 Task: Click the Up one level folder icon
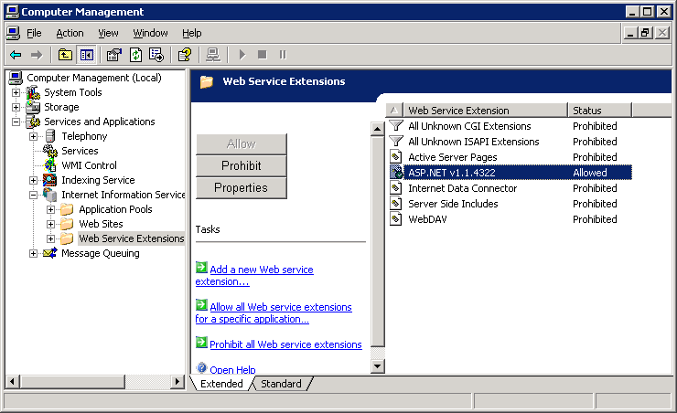[65, 55]
